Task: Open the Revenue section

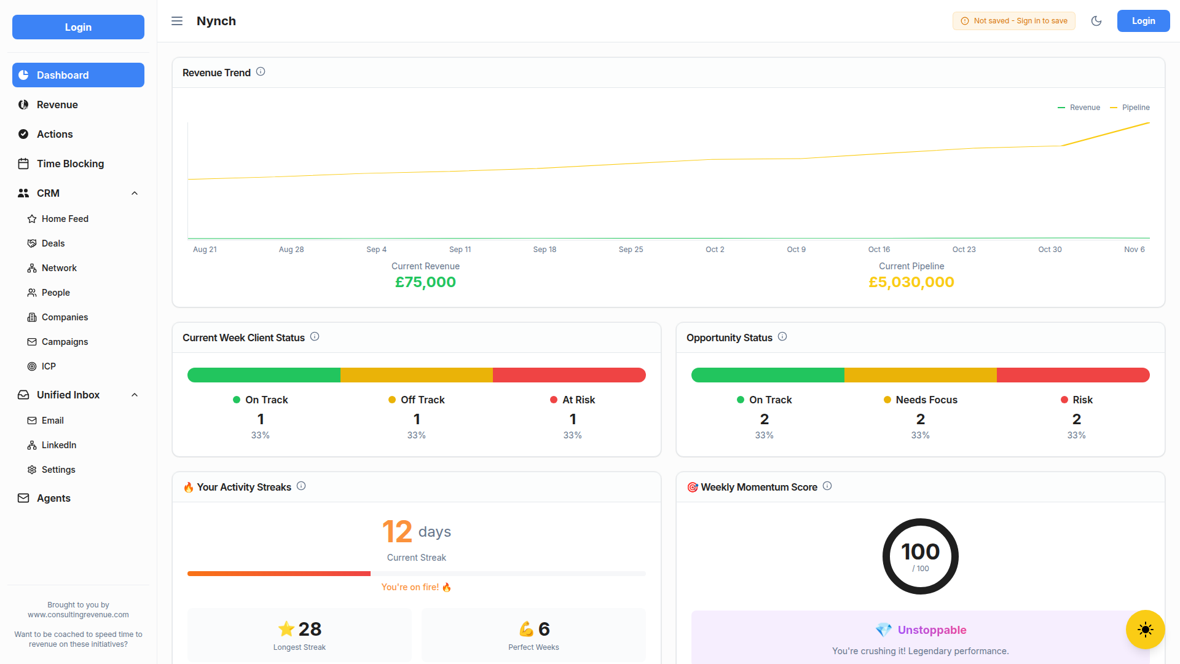Action: point(78,105)
